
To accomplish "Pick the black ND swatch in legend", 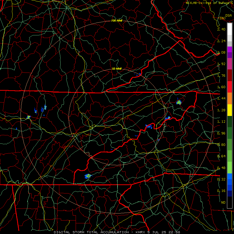I will (230, 202).
